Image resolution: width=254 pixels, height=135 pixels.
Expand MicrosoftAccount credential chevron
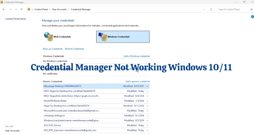pyautogui.click(x=147, y=111)
